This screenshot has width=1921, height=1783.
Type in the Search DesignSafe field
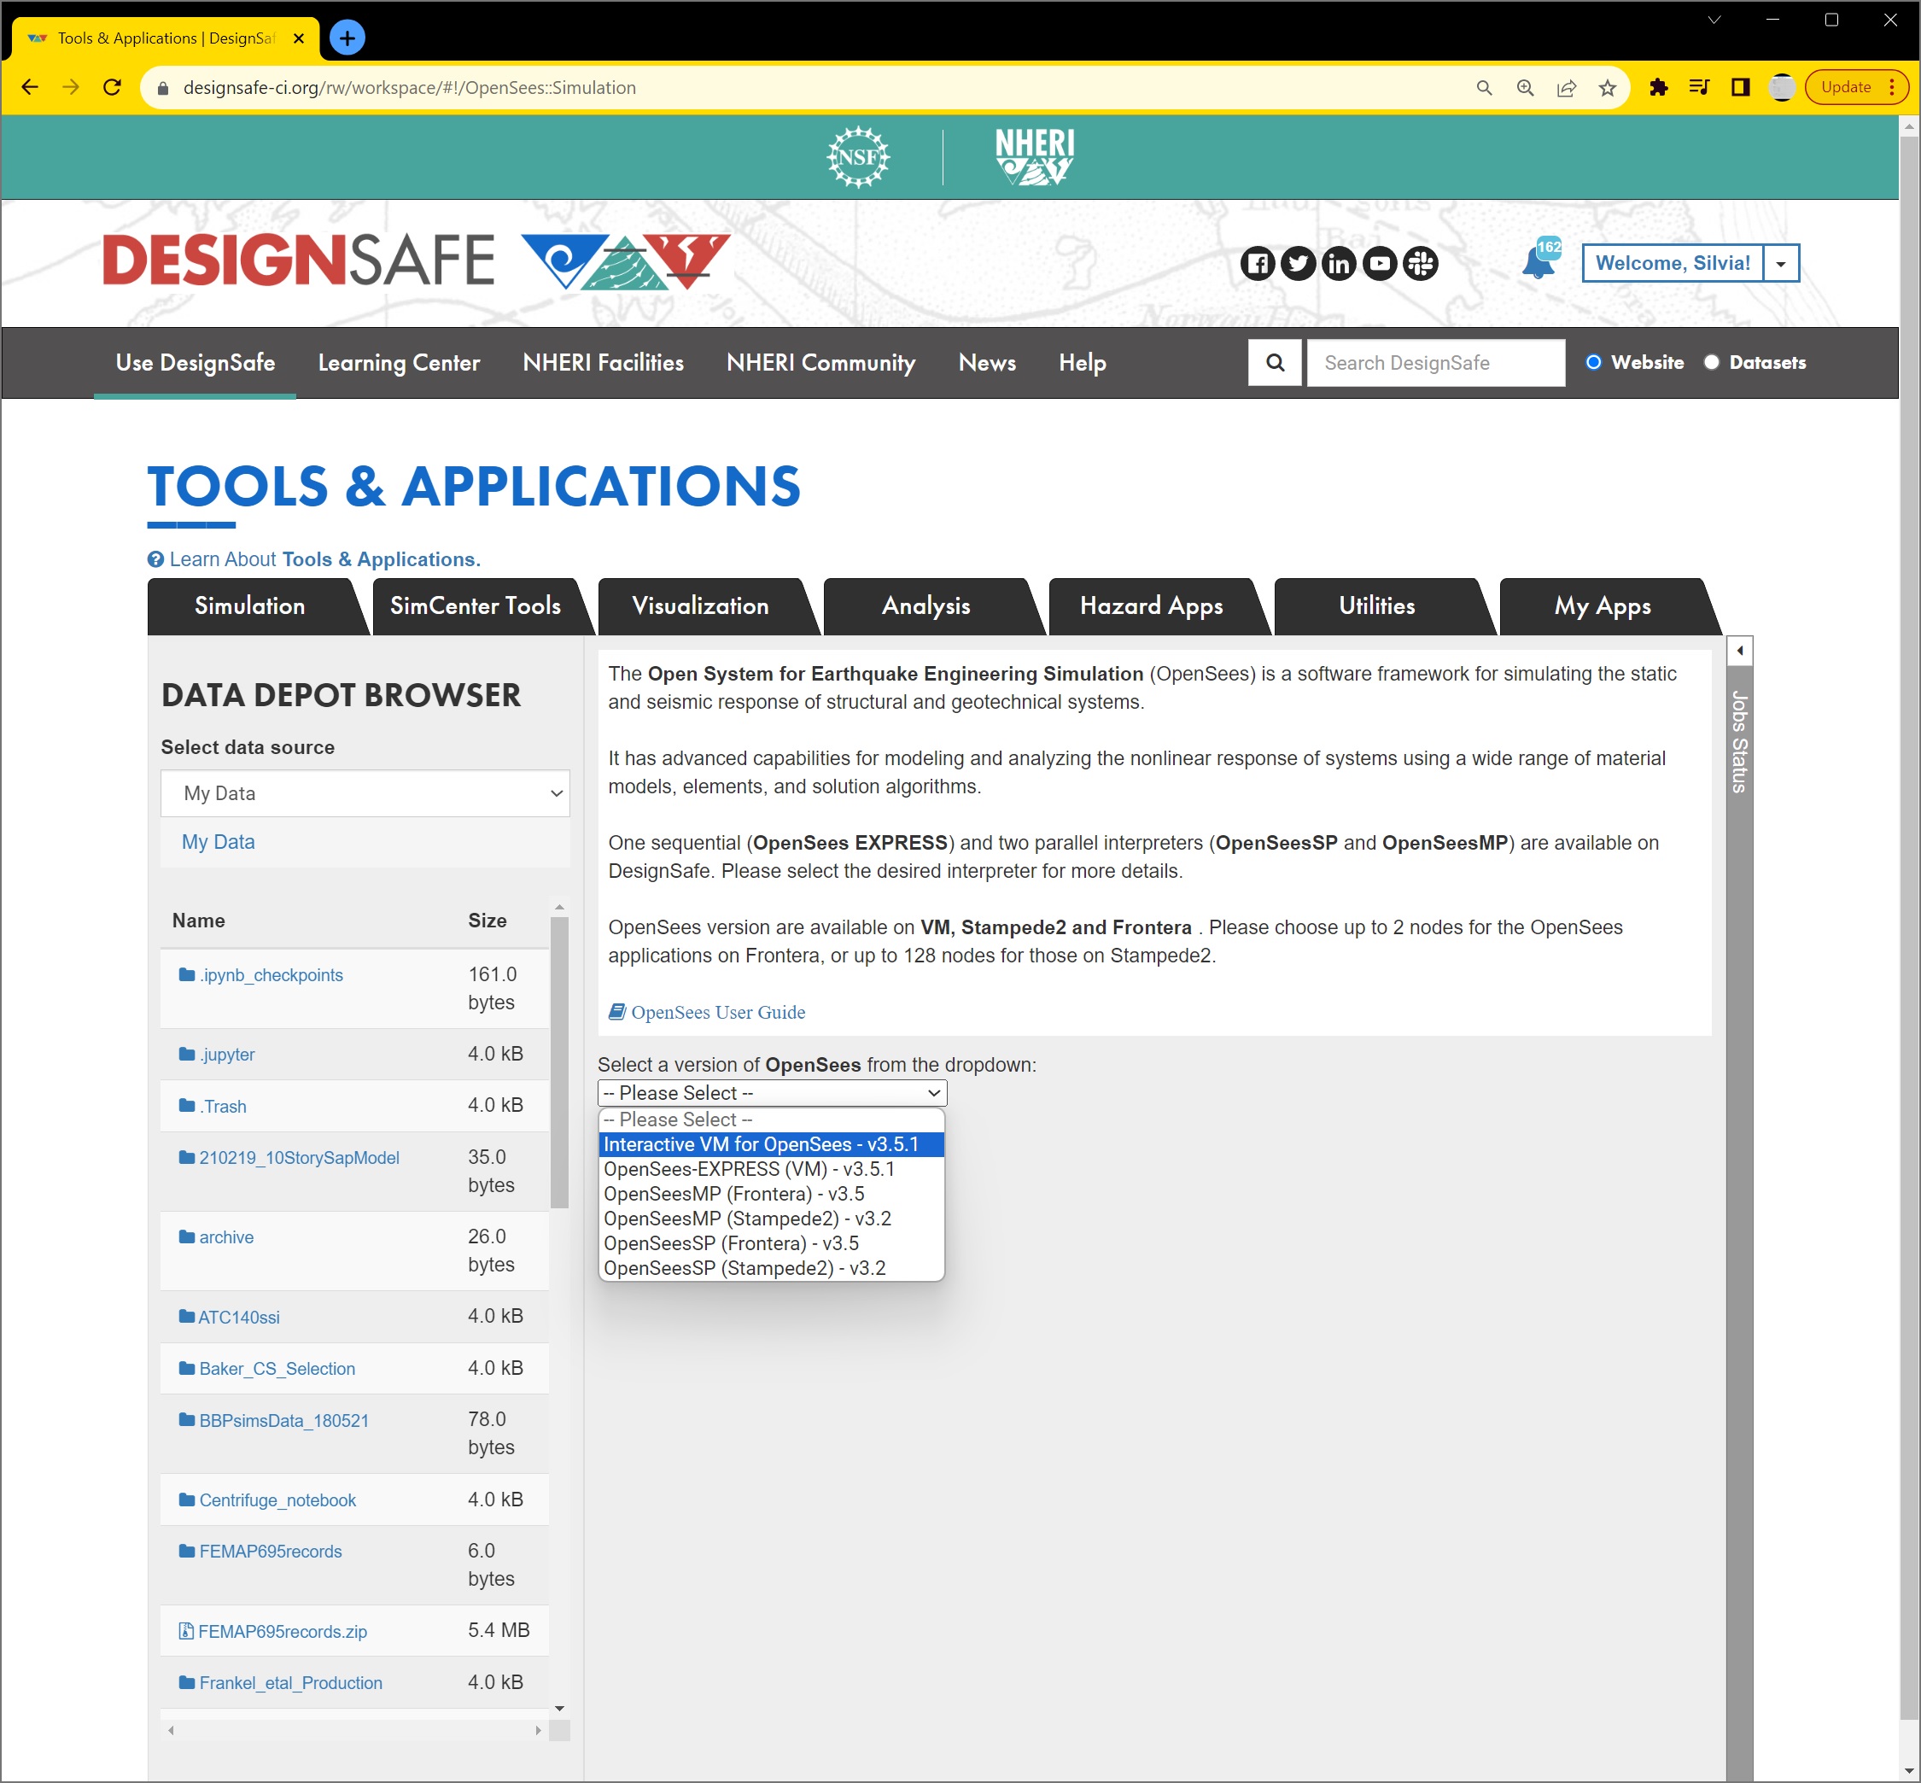pyautogui.click(x=1436, y=362)
